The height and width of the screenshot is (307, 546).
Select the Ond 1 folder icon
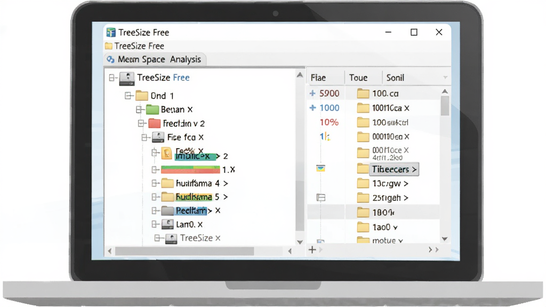pos(142,95)
